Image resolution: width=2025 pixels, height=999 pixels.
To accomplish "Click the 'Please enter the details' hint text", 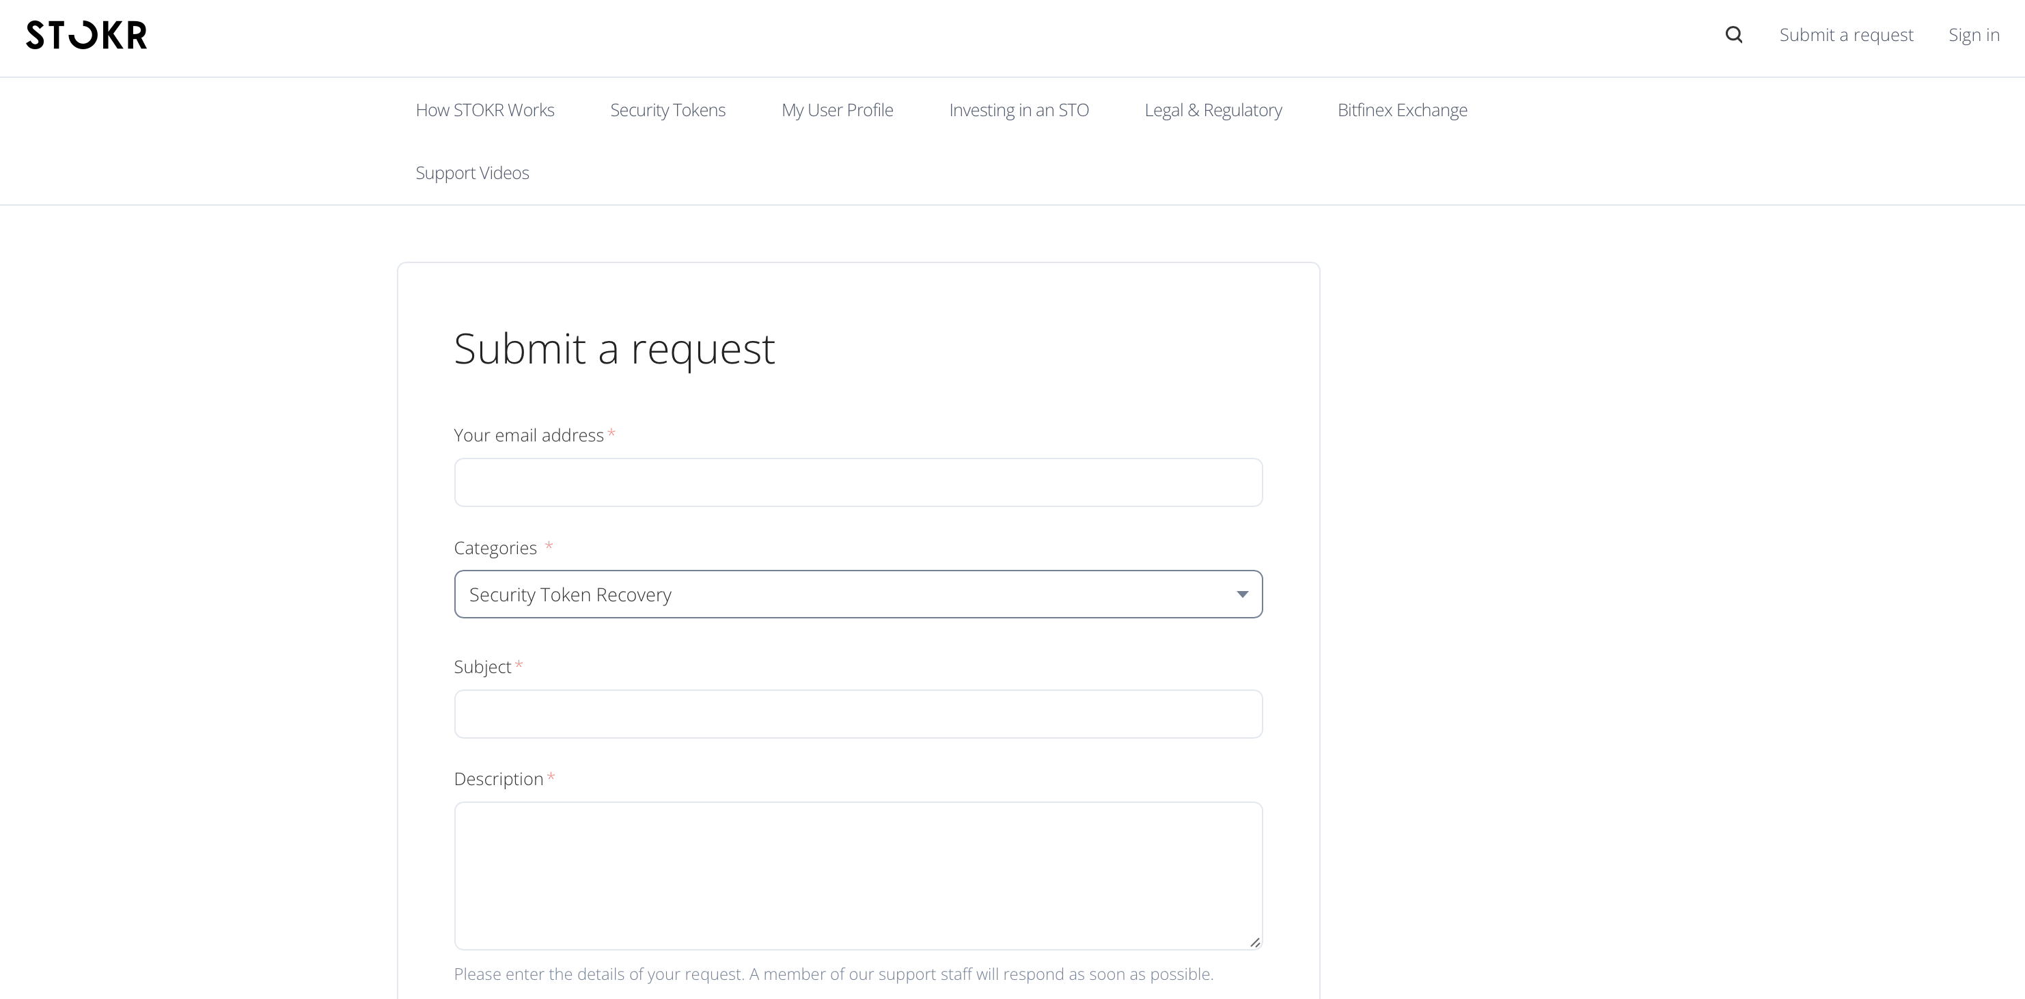I will (x=834, y=974).
